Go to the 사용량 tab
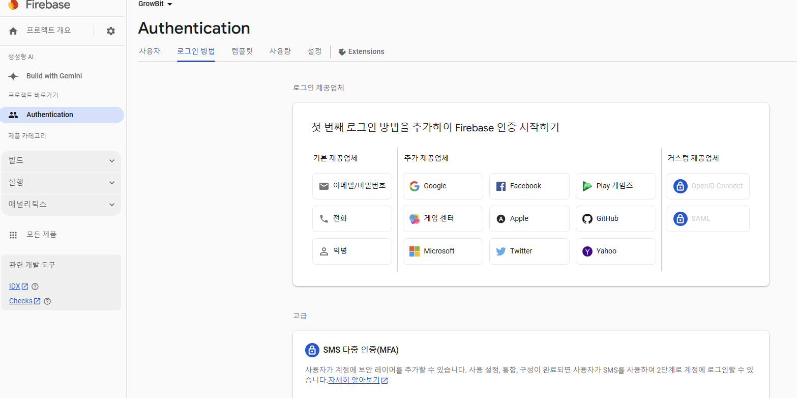This screenshot has width=797, height=398. coord(280,52)
